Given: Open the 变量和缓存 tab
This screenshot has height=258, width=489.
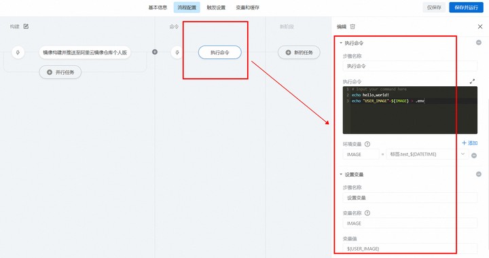Looking at the screenshot, I should point(247,7).
